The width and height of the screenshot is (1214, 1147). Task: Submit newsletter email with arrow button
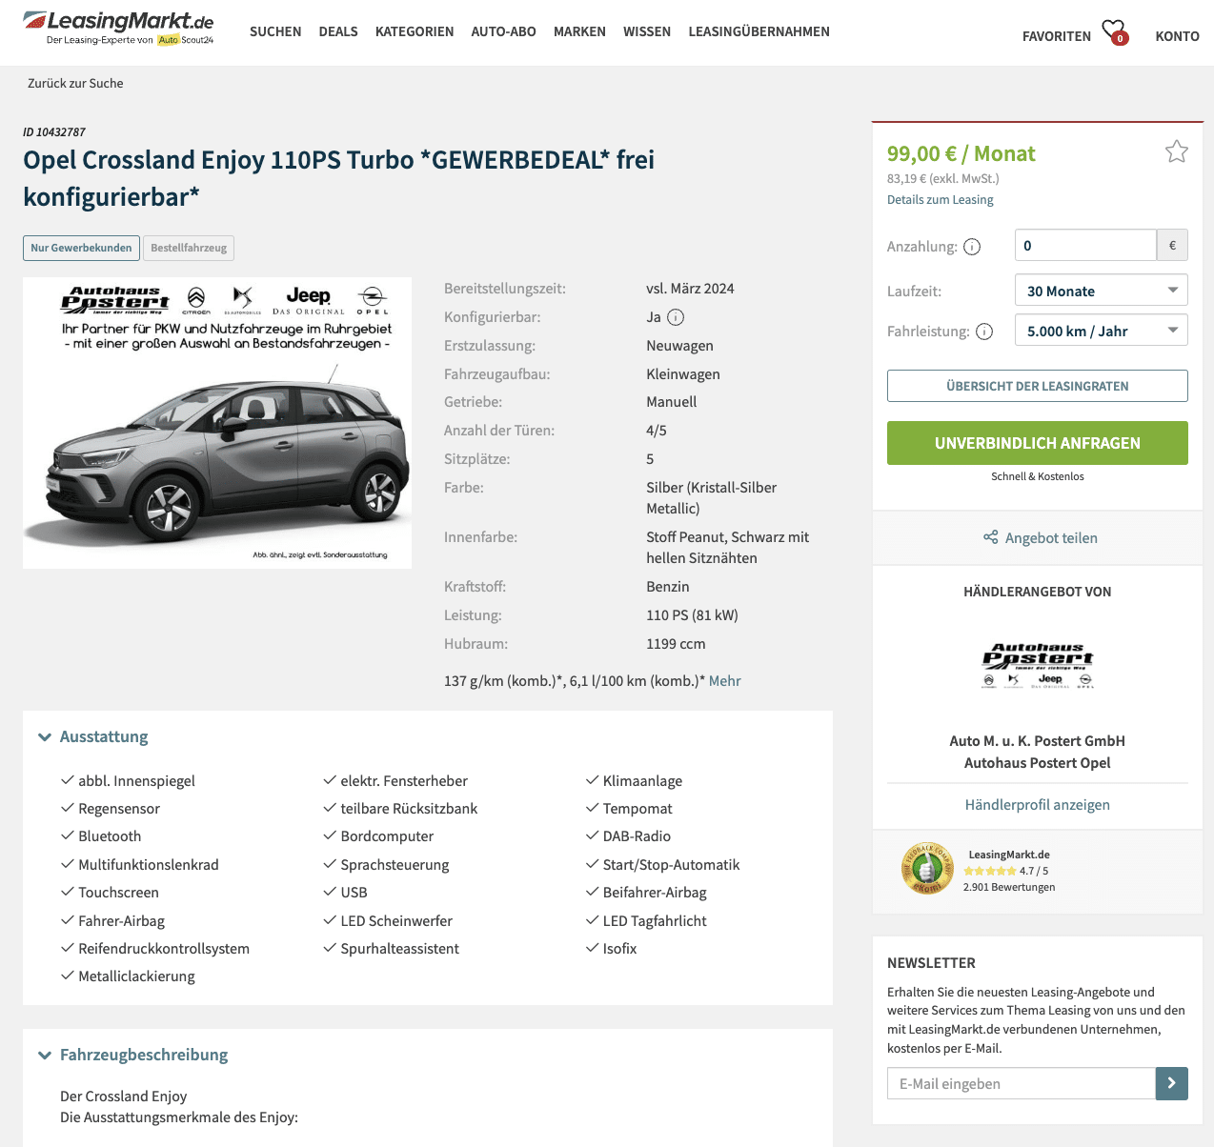1172,1083
